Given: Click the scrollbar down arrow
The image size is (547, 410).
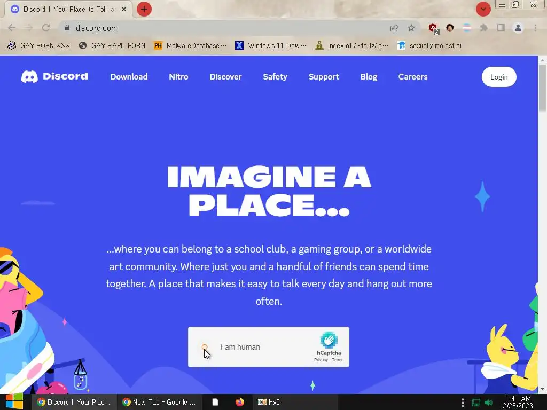Looking at the screenshot, I should 542,389.
